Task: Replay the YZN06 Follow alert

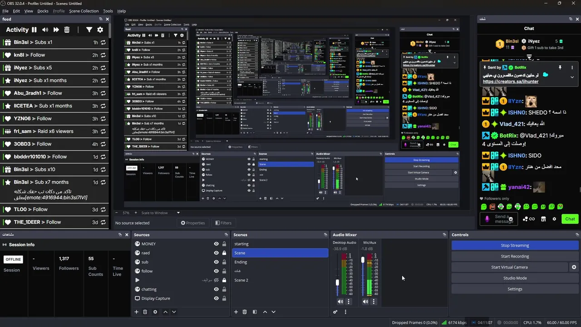Action: 103,119
